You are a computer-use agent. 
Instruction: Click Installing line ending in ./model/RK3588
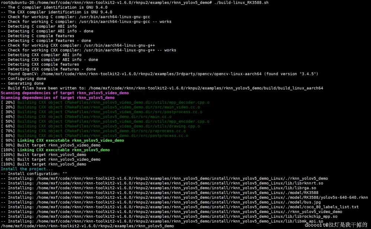click(160, 193)
